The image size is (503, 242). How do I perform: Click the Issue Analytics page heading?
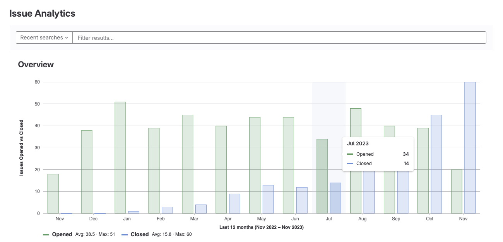tap(42, 13)
